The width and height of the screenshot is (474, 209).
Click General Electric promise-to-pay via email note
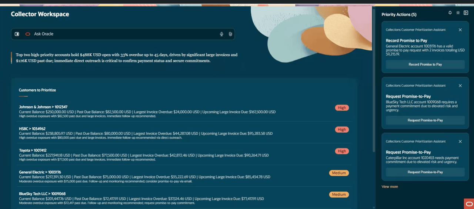point(106,182)
